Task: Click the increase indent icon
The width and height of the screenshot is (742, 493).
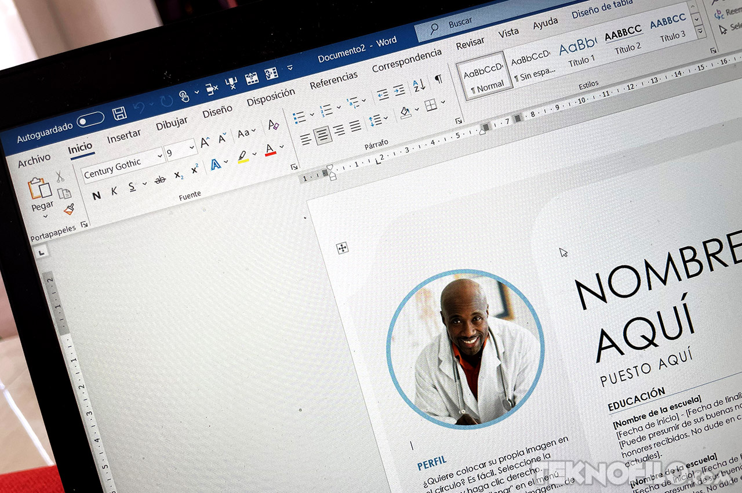Action: 399,90
